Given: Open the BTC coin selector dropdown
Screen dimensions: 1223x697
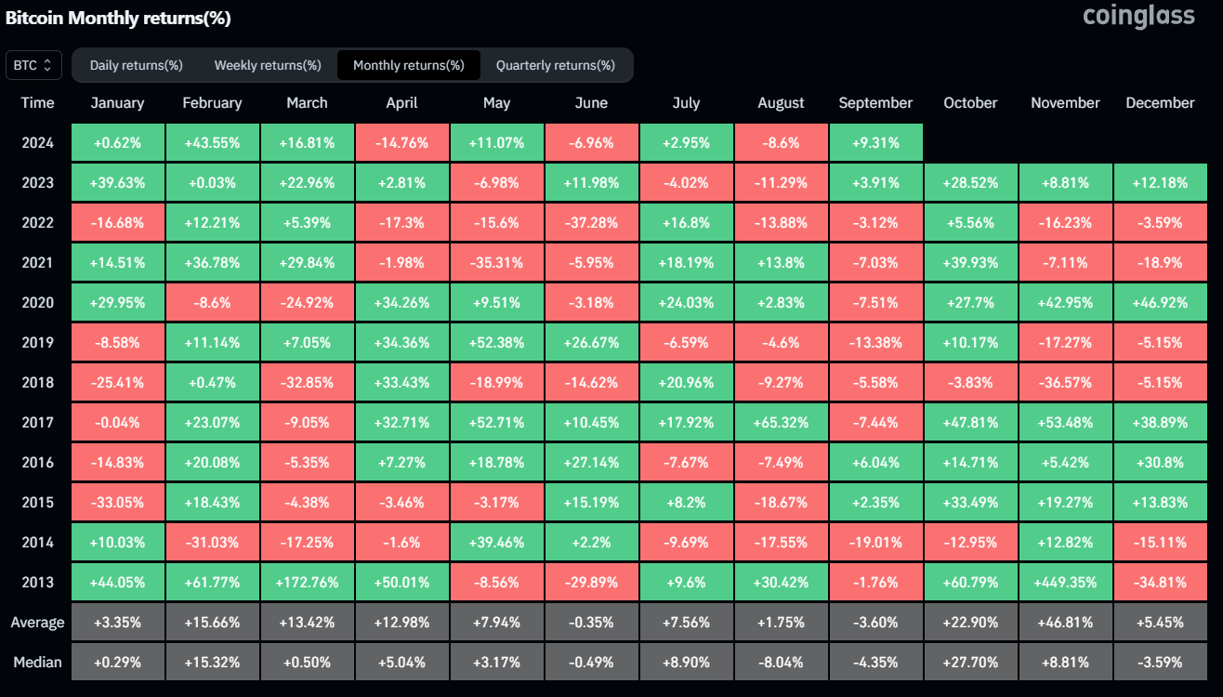Looking at the screenshot, I should click(33, 66).
